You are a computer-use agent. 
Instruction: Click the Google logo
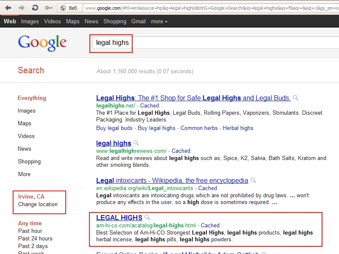(42, 43)
